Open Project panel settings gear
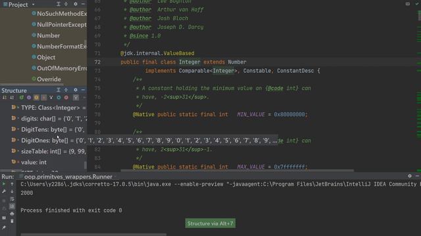 [76, 4]
